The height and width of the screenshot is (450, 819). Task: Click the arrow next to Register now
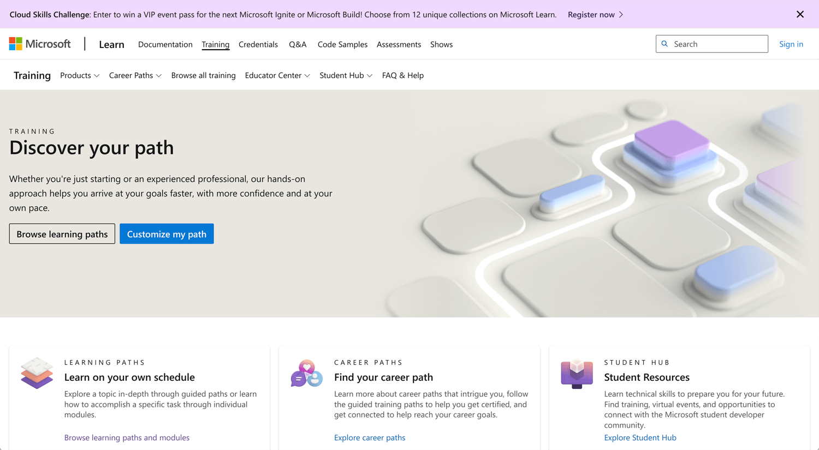point(621,15)
